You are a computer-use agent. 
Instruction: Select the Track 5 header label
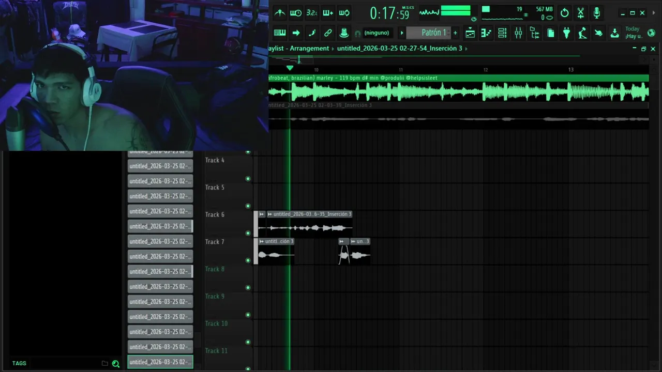click(x=215, y=188)
